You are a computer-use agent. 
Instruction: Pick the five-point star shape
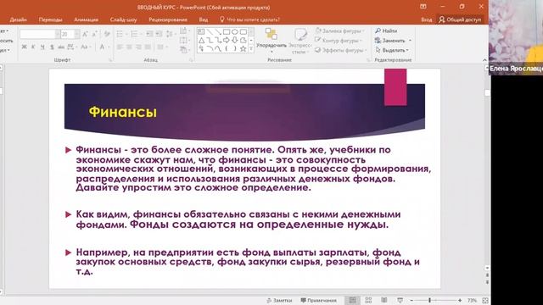click(x=244, y=49)
